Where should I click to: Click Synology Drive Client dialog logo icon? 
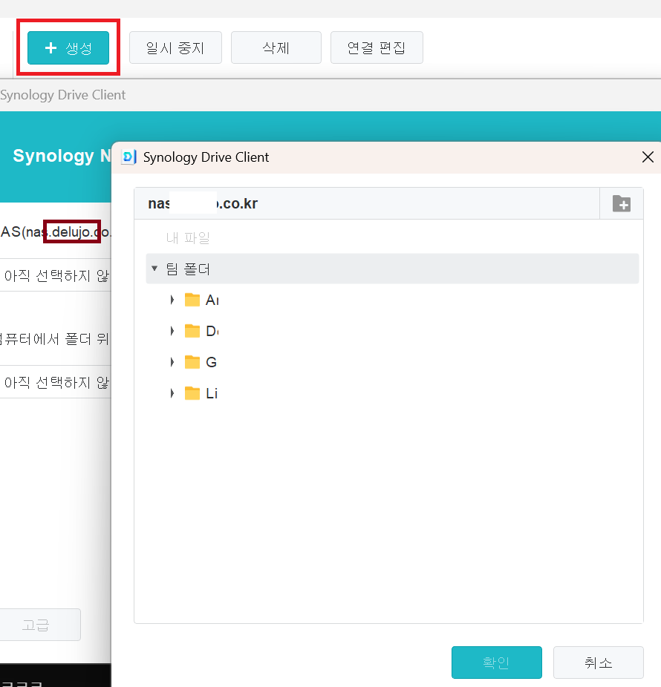(128, 157)
